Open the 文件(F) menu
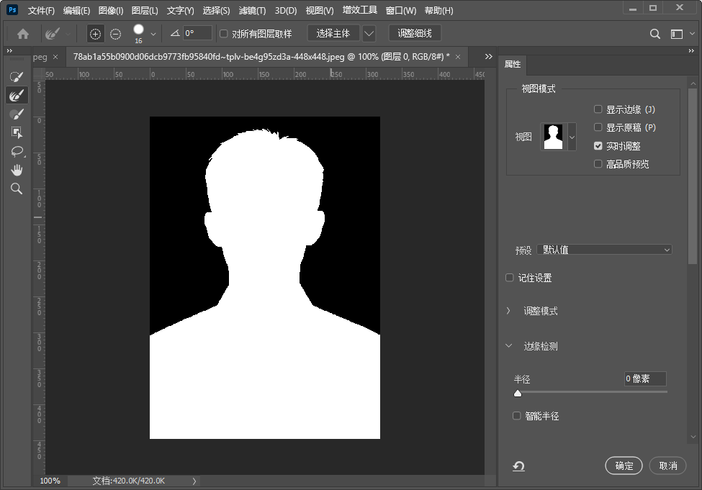The width and height of the screenshot is (702, 490). [41, 10]
